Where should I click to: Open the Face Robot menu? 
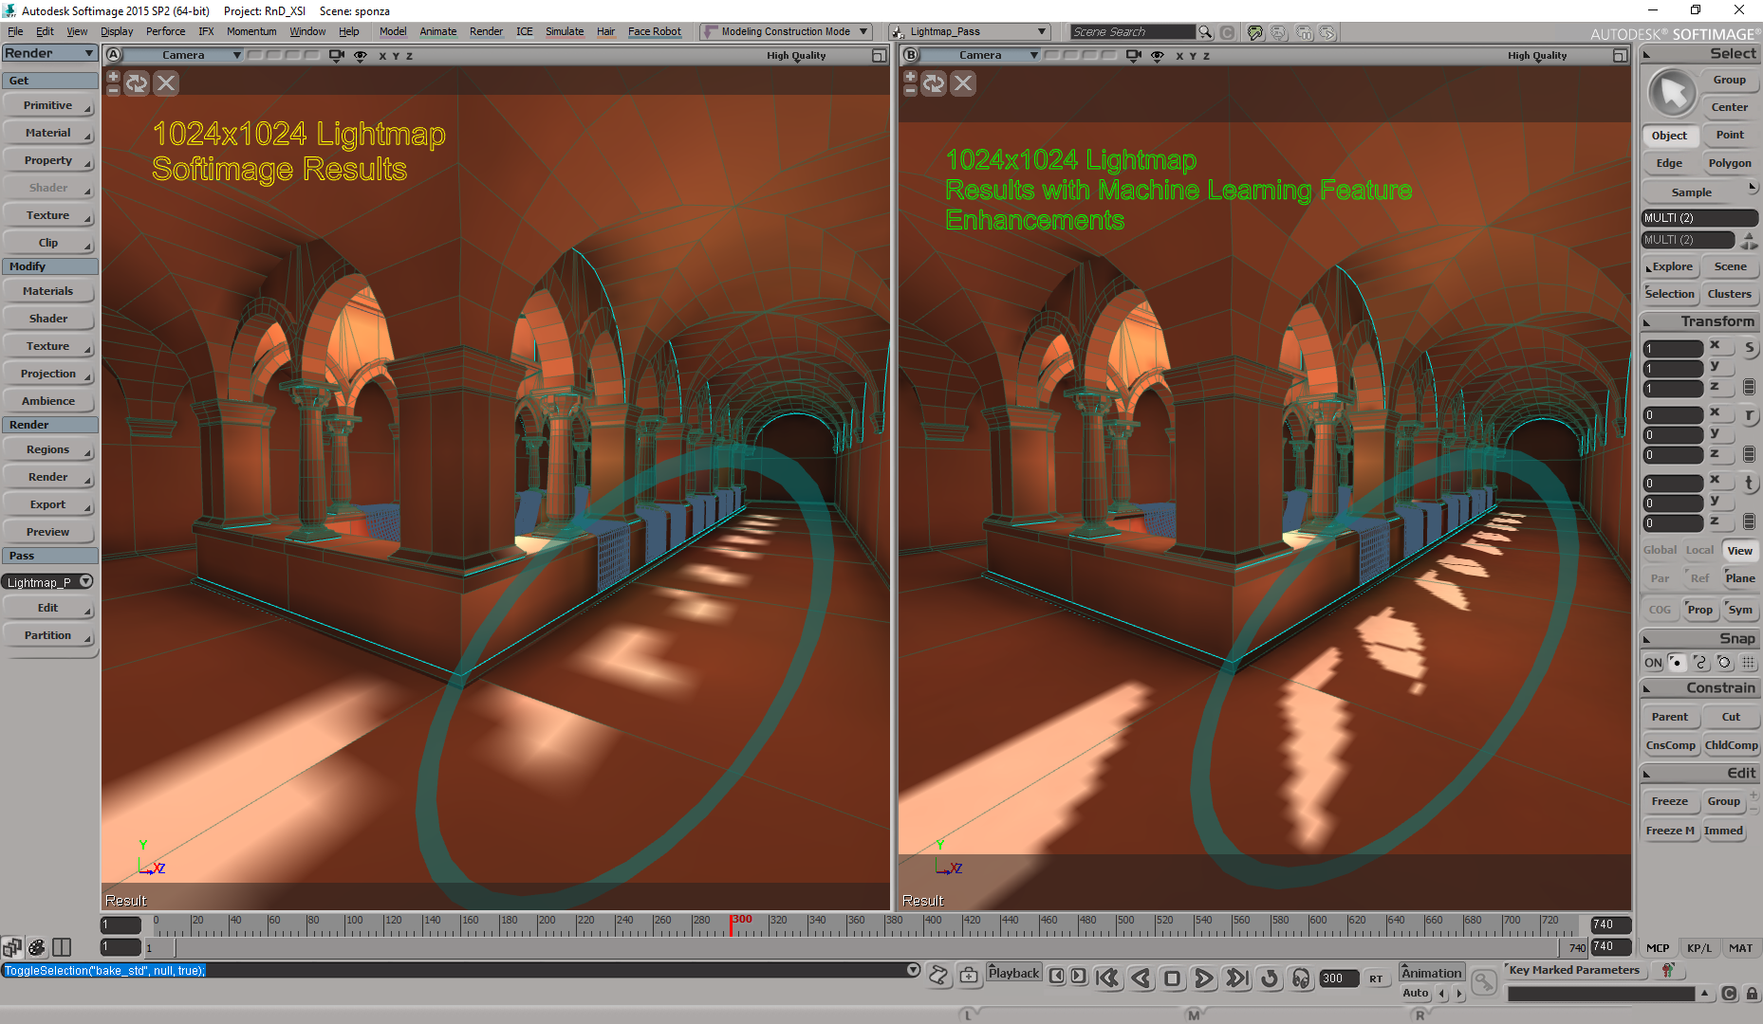654,31
